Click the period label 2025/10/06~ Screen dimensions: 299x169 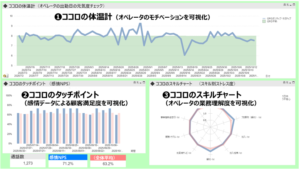pos(111,145)
